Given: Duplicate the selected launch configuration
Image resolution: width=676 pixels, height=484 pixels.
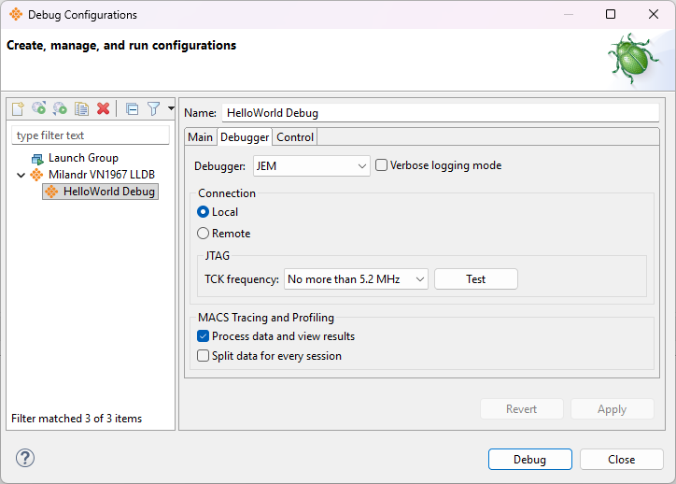Looking at the screenshot, I should [82, 109].
